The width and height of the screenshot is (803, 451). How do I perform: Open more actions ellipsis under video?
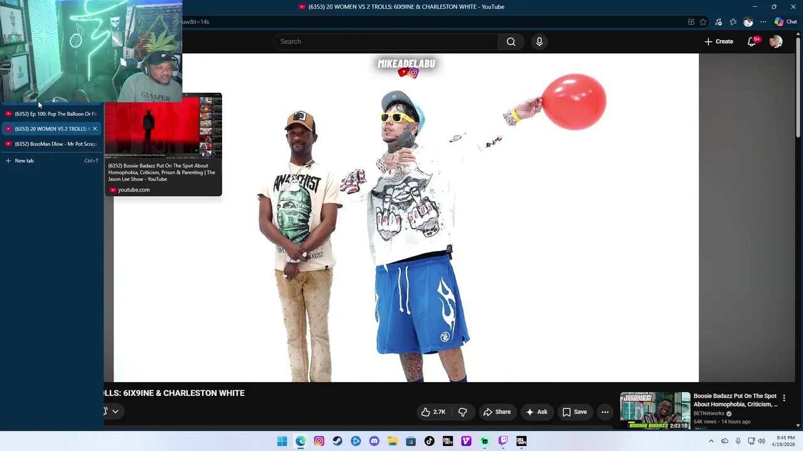tap(605, 412)
